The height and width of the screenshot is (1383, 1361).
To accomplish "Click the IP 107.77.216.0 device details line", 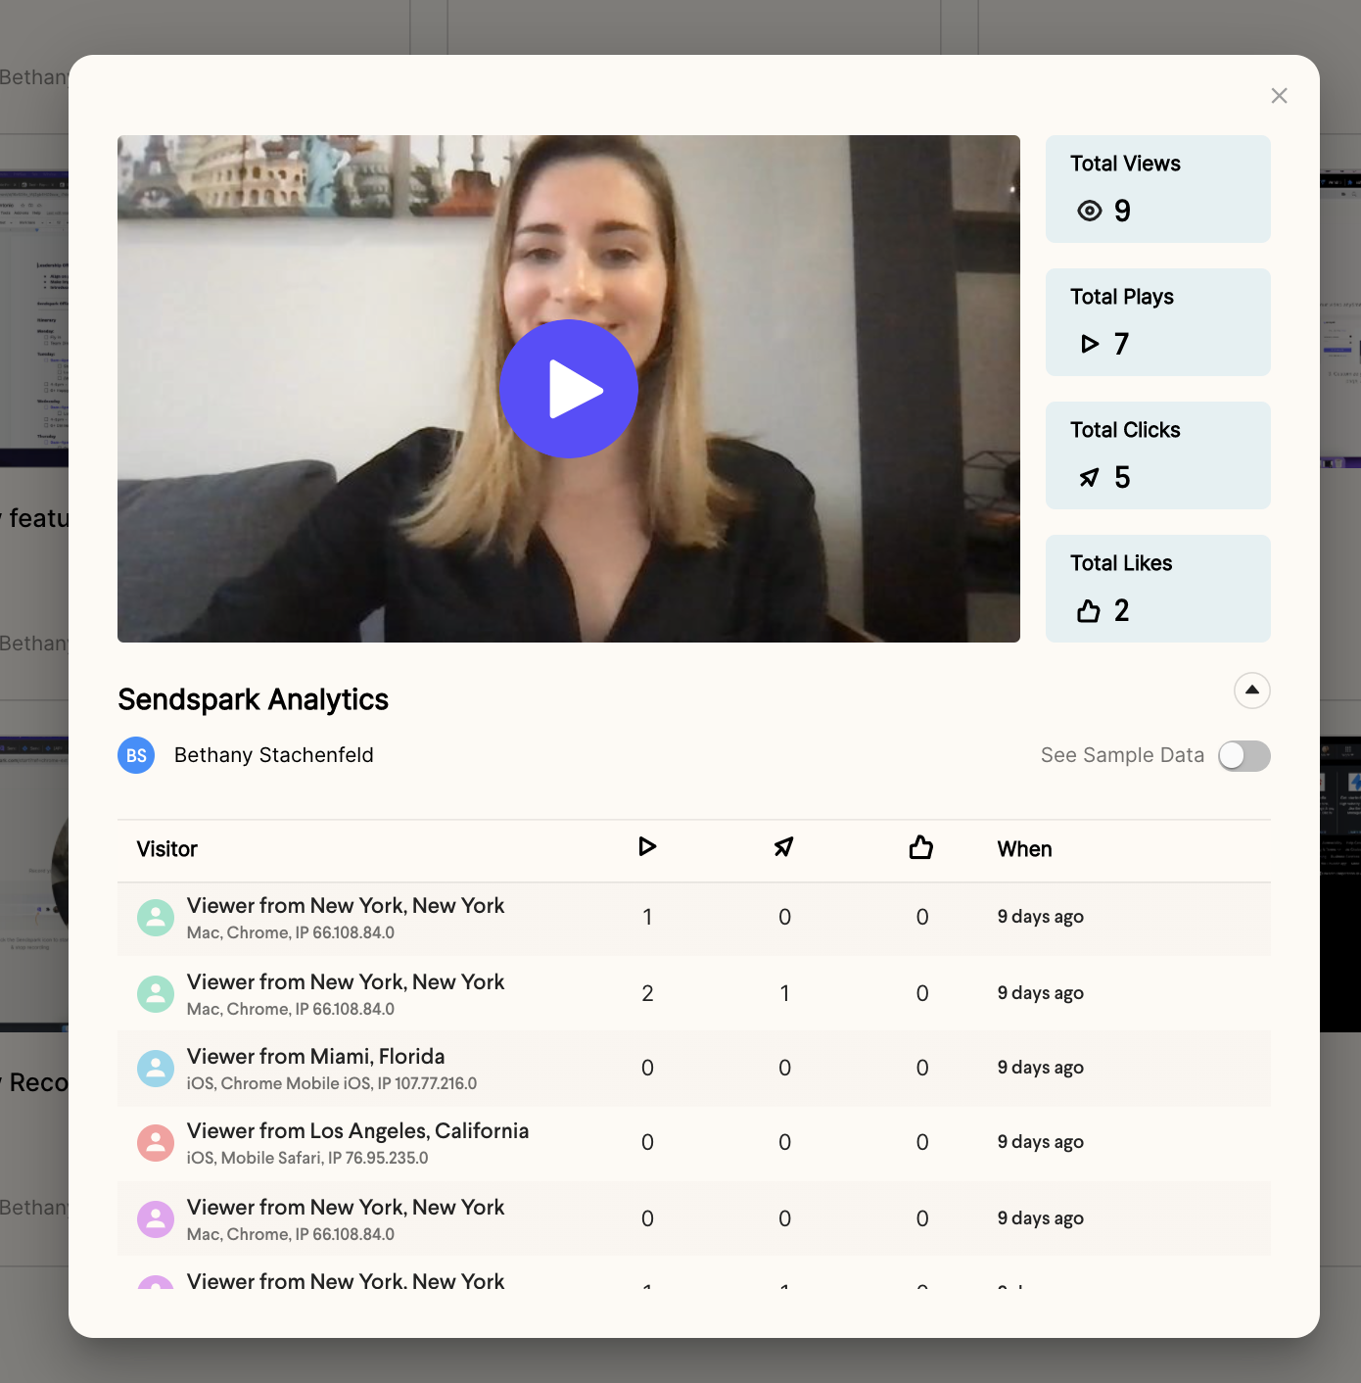I will click(x=332, y=1083).
